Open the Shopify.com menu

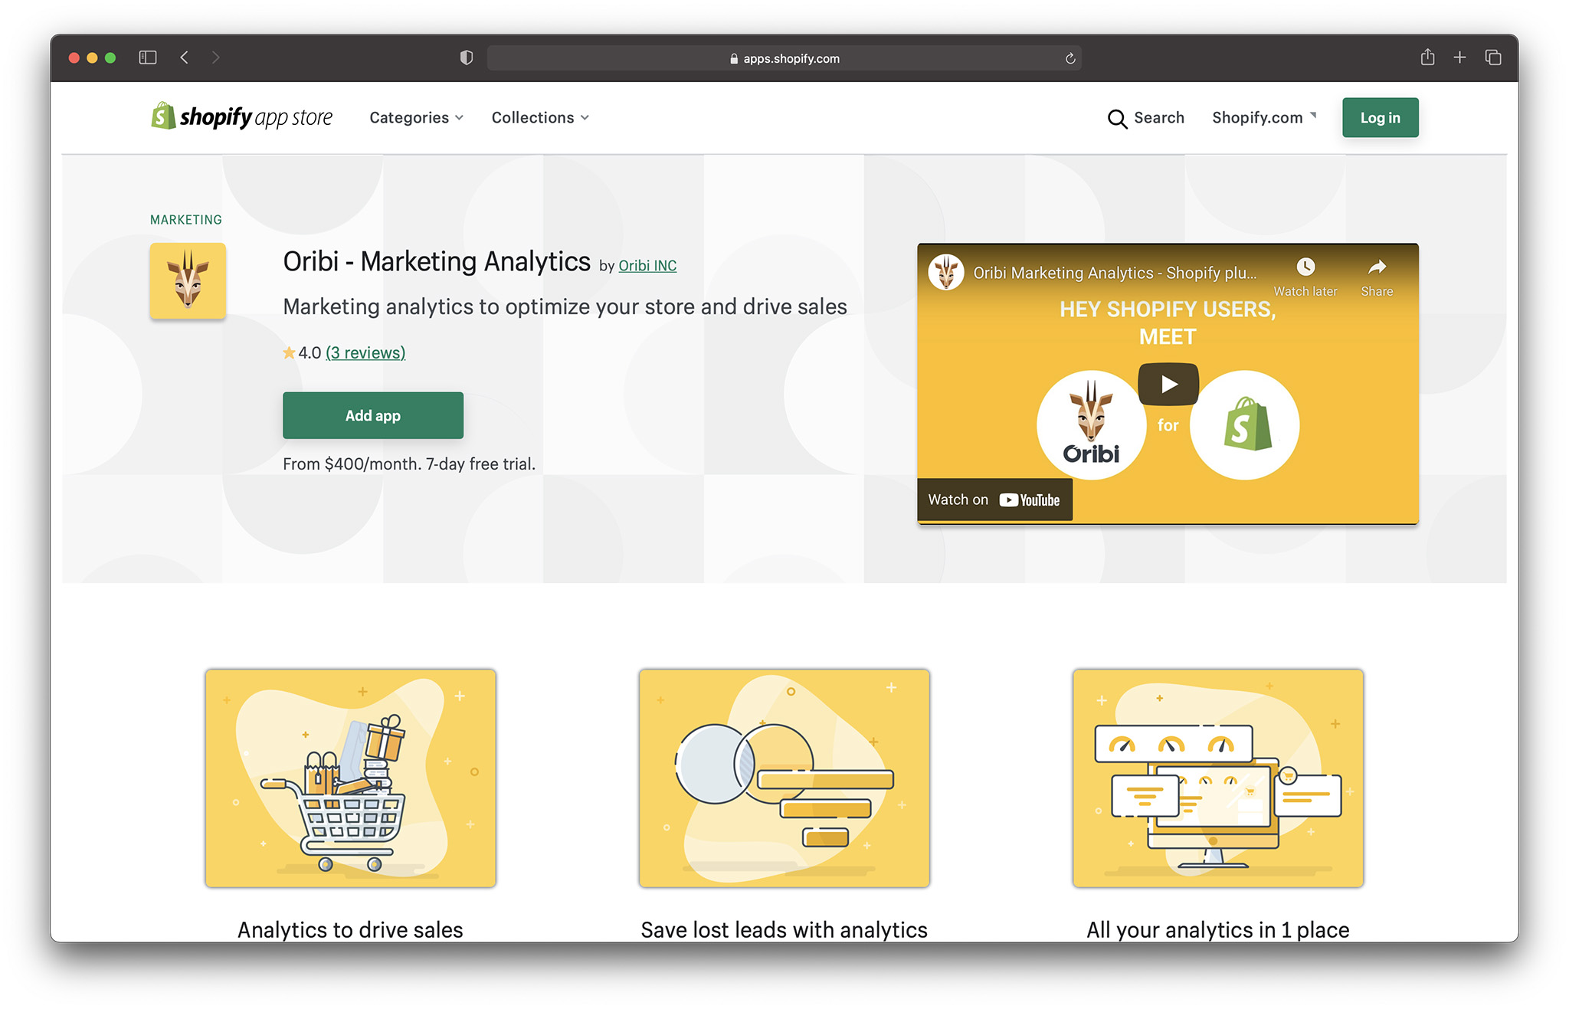coord(1264,117)
